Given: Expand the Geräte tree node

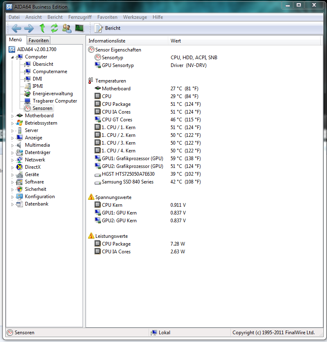Looking at the screenshot, I should [x=12, y=175].
